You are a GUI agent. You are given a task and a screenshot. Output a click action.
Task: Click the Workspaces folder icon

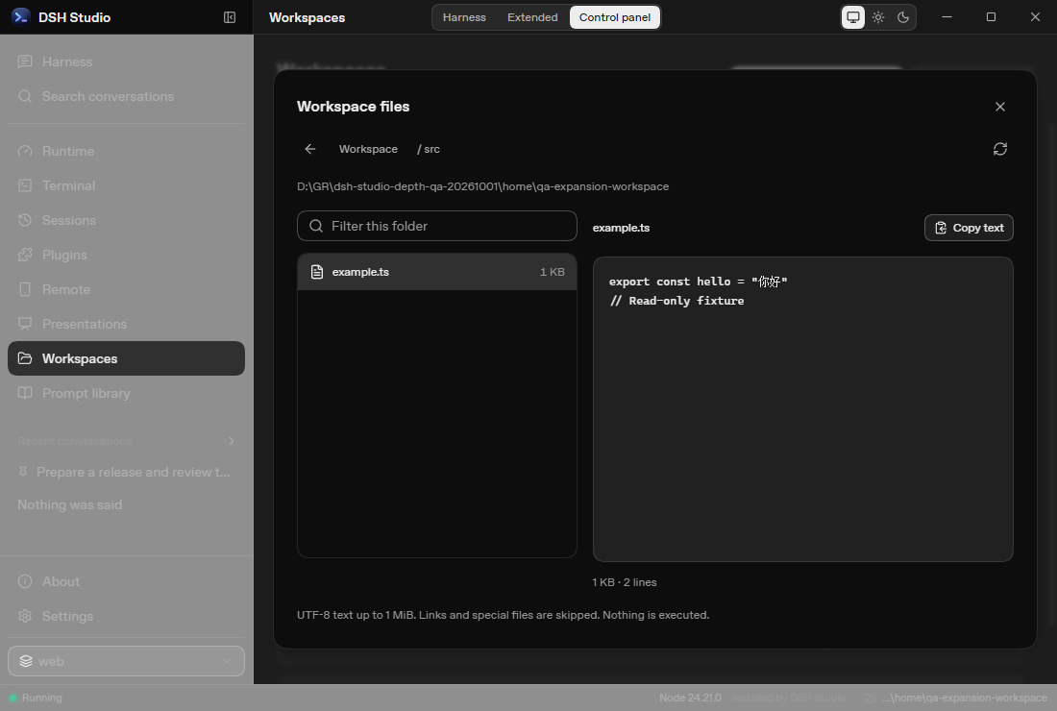[25, 358]
